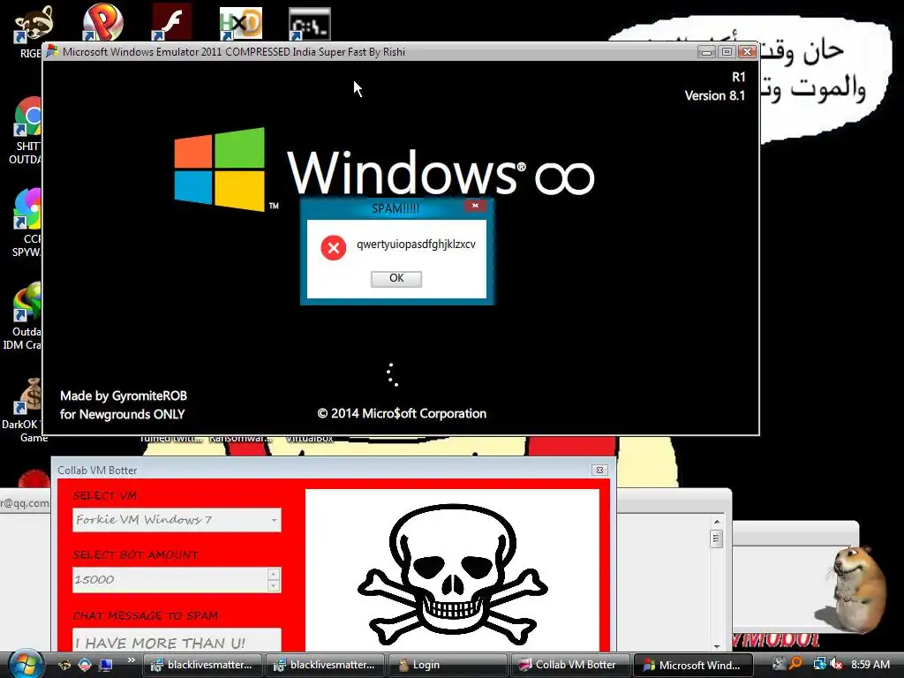The image size is (904, 678).
Task: Open the Select VM dropdown in Collab VM Botter
Action: 177,520
